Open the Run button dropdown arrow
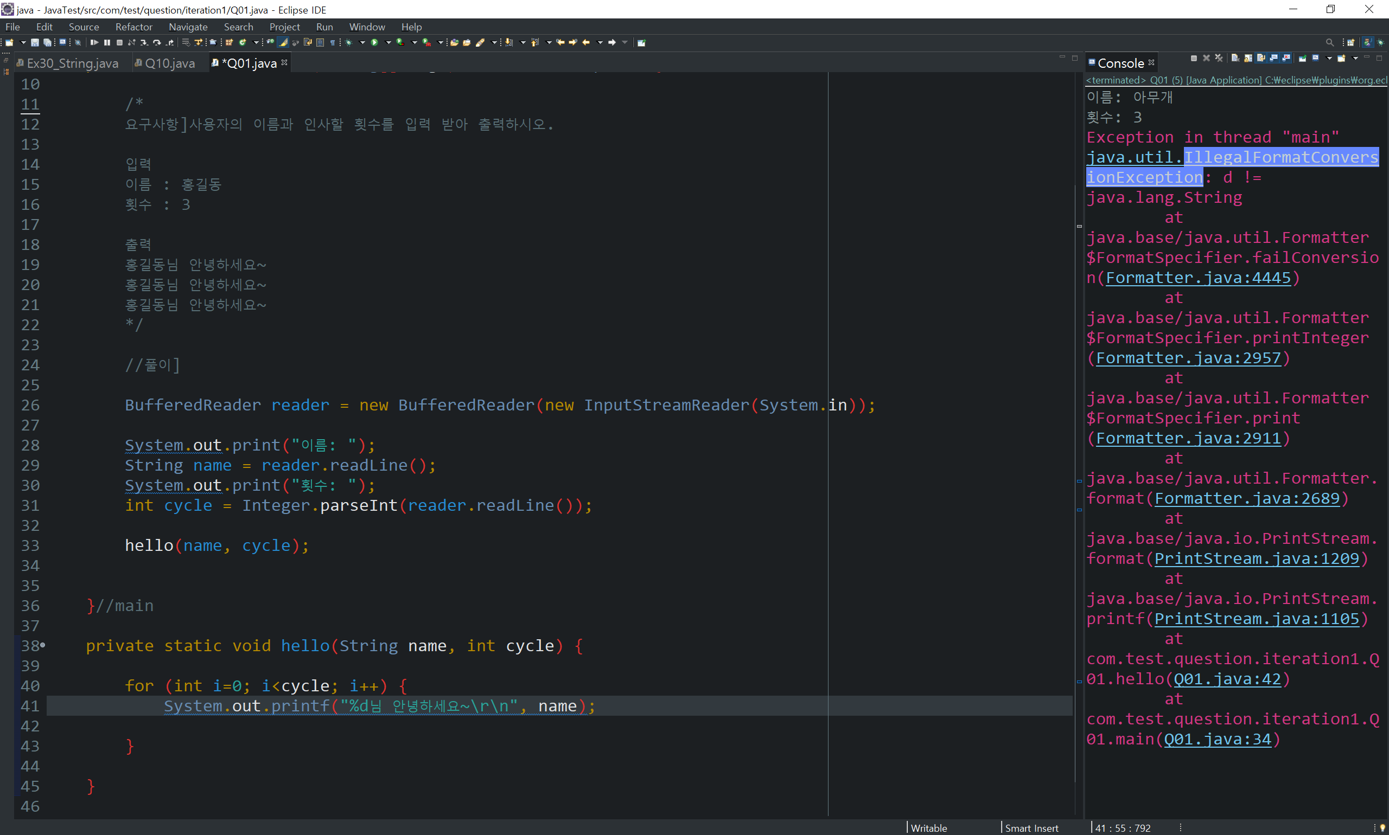The width and height of the screenshot is (1389, 835). tap(388, 43)
